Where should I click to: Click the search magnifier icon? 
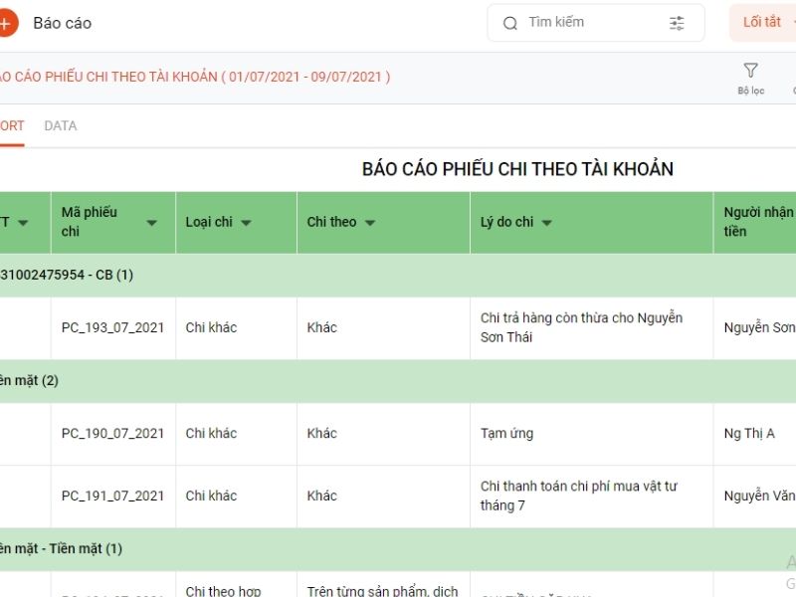pyautogui.click(x=509, y=23)
